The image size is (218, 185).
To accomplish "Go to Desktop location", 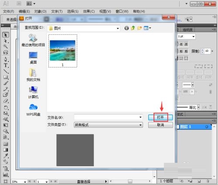I will [x=33, y=58].
